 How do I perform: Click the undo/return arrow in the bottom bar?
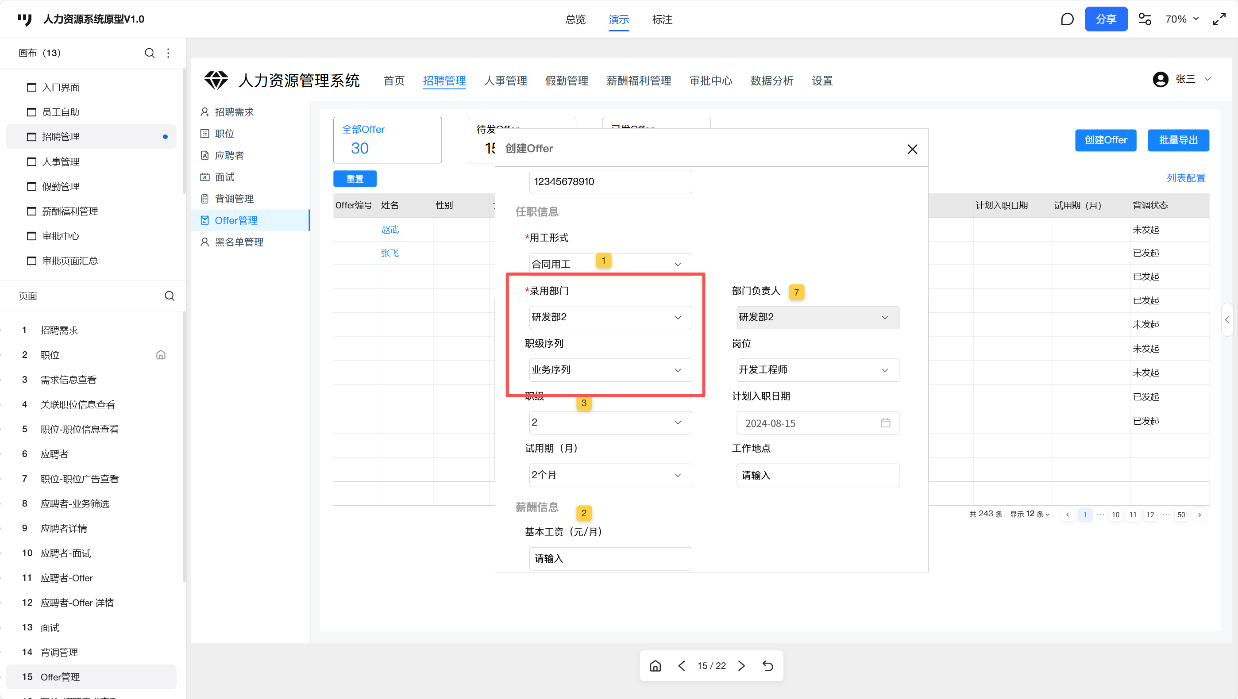click(x=767, y=665)
